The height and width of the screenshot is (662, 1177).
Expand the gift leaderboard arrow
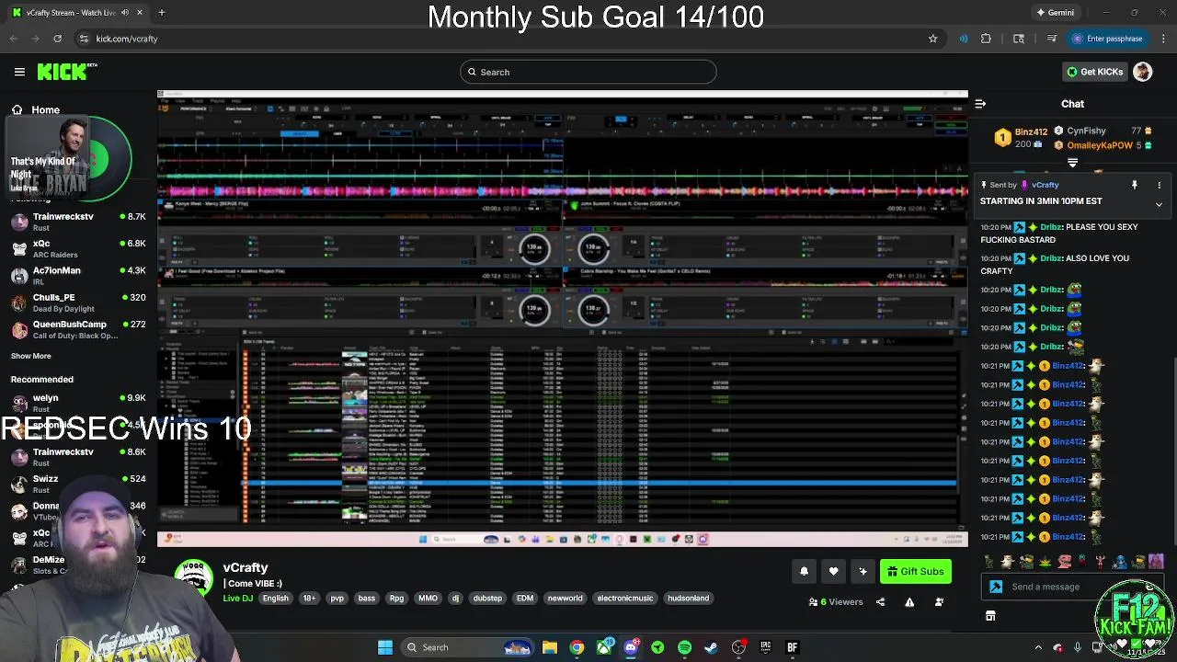1072,163
